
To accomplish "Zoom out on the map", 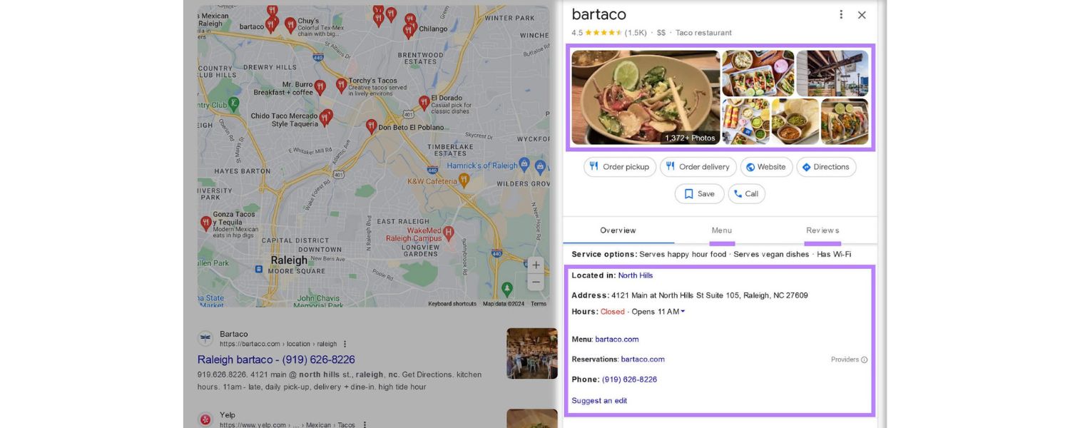I will pyautogui.click(x=536, y=282).
